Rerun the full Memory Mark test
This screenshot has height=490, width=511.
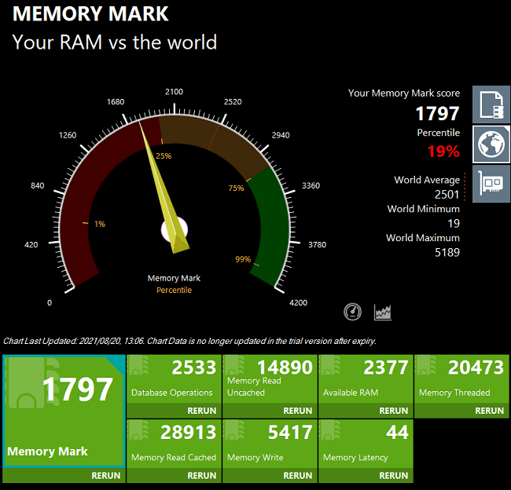click(105, 476)
